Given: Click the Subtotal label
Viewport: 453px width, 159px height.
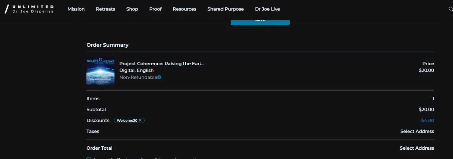Looking at the screenshot, I should point(96,110).
